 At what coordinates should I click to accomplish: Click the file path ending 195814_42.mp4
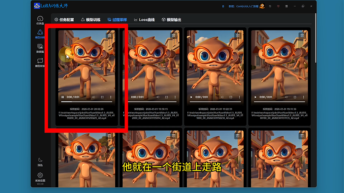pos(151,115)
